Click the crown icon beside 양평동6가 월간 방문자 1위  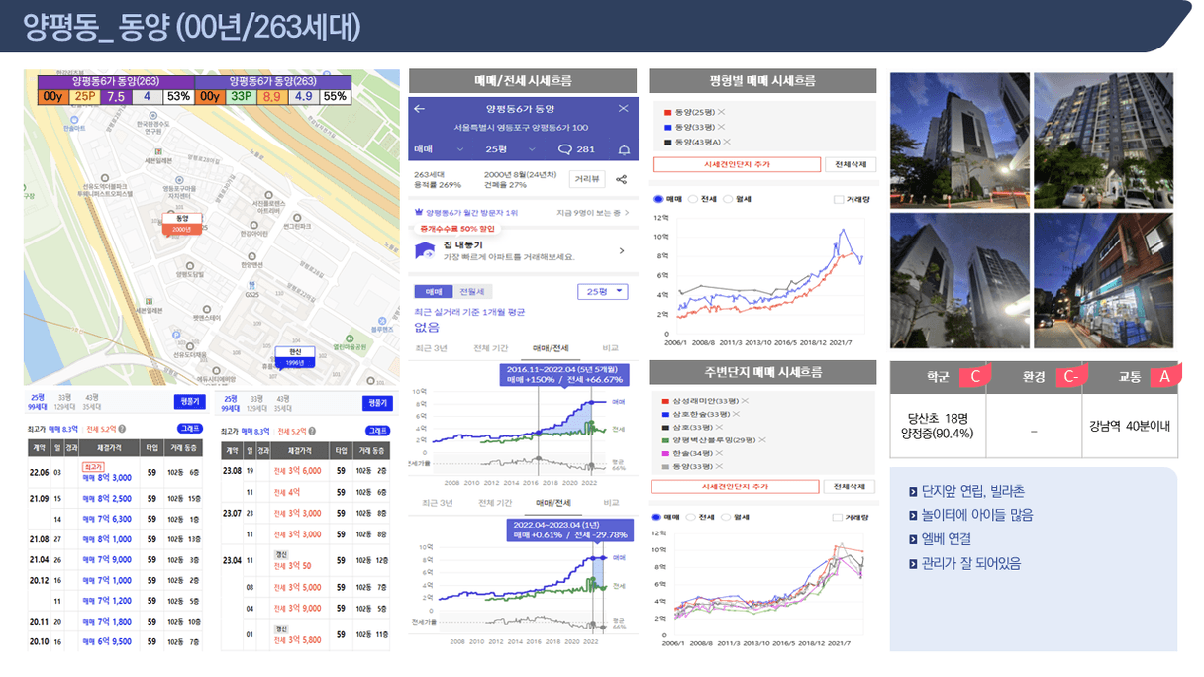click(x=420, y=212)
